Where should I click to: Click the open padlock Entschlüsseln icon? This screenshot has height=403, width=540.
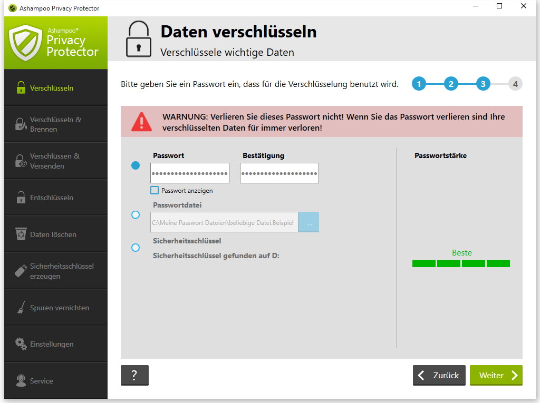[x=21, y=197]
